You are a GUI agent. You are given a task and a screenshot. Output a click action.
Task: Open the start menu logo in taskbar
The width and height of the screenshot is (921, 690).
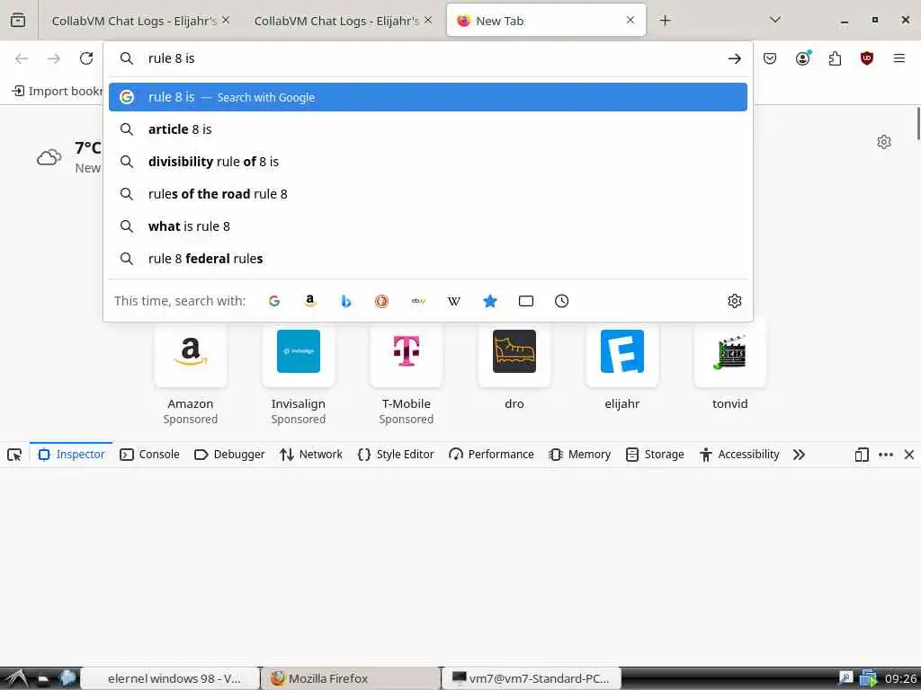tap(15, 678)
